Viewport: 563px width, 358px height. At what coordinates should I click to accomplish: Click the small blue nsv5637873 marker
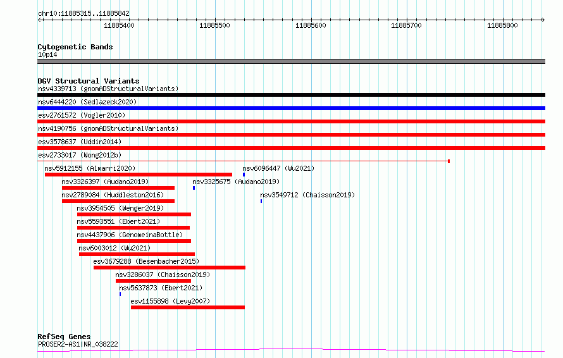pos(120,294)
